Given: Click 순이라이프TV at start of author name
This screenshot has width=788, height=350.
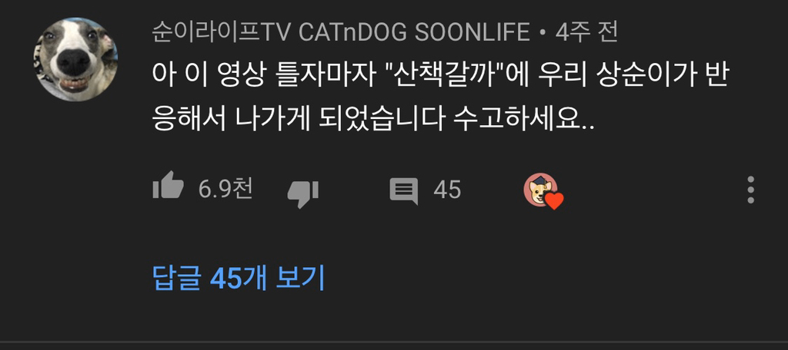Looking at the screenshot, I should tap(219, 33).
